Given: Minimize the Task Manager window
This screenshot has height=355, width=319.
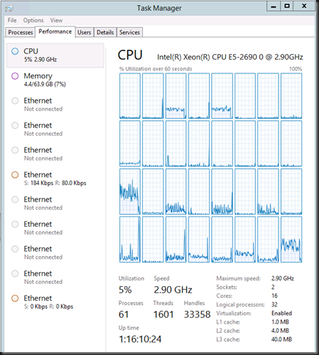Looking at the screenshot, I should click(x=274, y=6).
